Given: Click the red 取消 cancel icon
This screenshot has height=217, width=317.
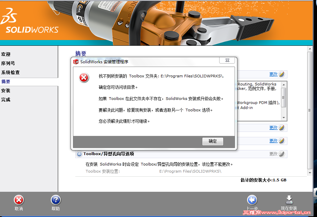Looking at the screenshot, I should click(19, 200).
